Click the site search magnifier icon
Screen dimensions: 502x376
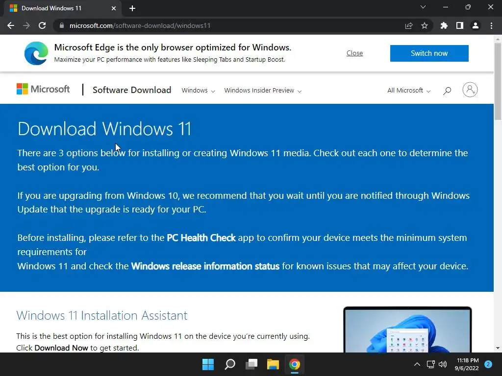coord(447,91)
